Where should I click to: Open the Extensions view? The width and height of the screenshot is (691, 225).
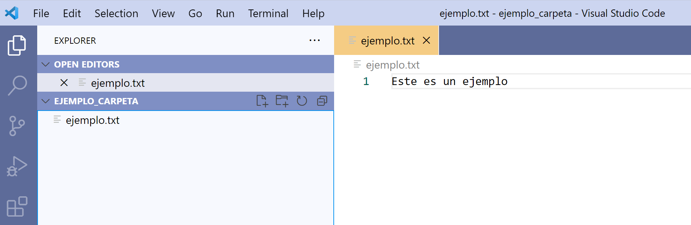17,206
